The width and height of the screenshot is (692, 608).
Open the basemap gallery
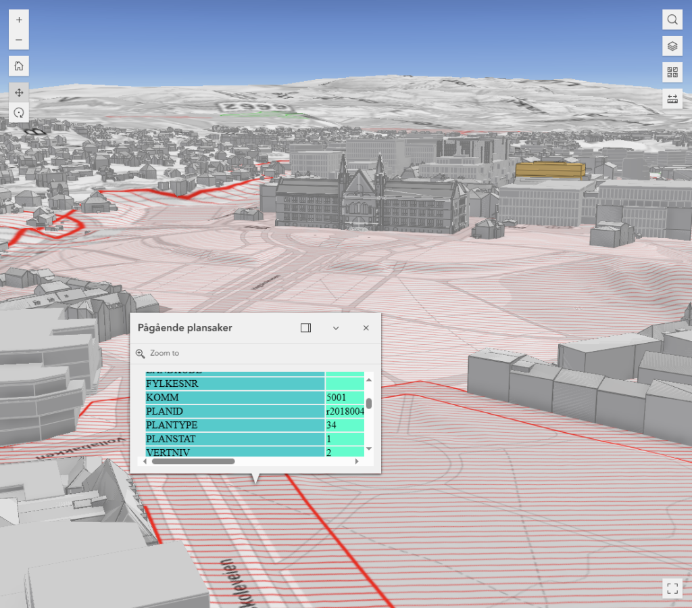click(672, 72)
